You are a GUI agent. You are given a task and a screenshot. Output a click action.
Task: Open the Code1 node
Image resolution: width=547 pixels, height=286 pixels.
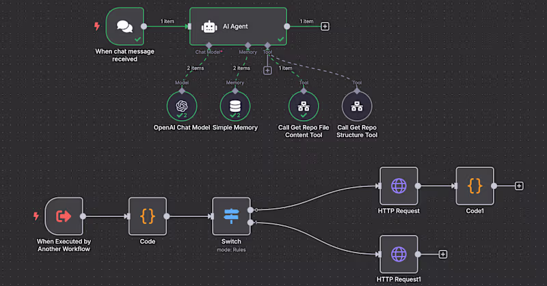[x=475, y=186]
